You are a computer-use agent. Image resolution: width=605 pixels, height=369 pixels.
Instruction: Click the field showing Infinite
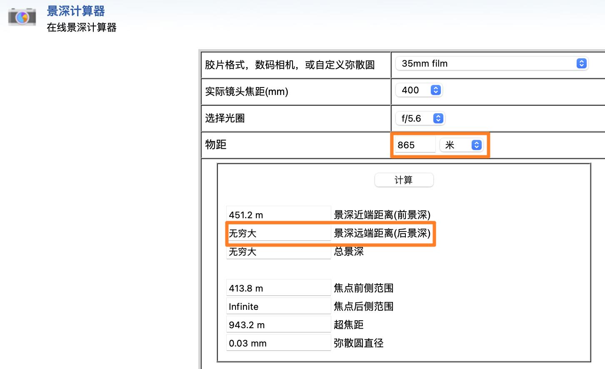(x=278, y=306)
